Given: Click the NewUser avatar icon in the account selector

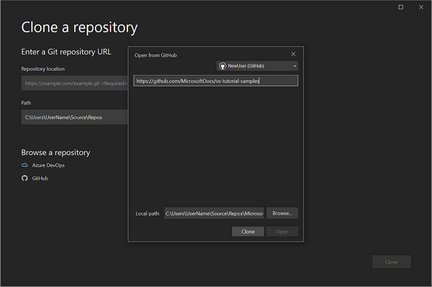Looking at the screenshot, I should coord(222,66).
